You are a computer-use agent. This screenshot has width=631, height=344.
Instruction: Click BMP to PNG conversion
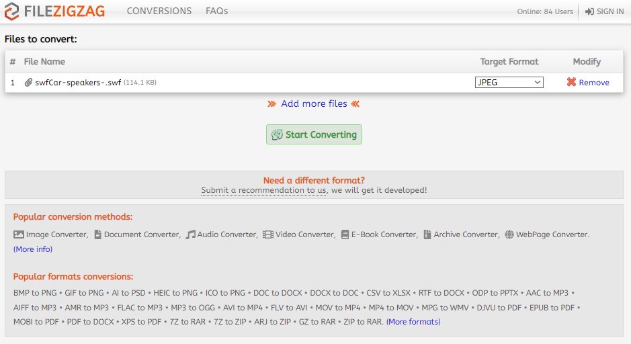(x=35, y=293)
